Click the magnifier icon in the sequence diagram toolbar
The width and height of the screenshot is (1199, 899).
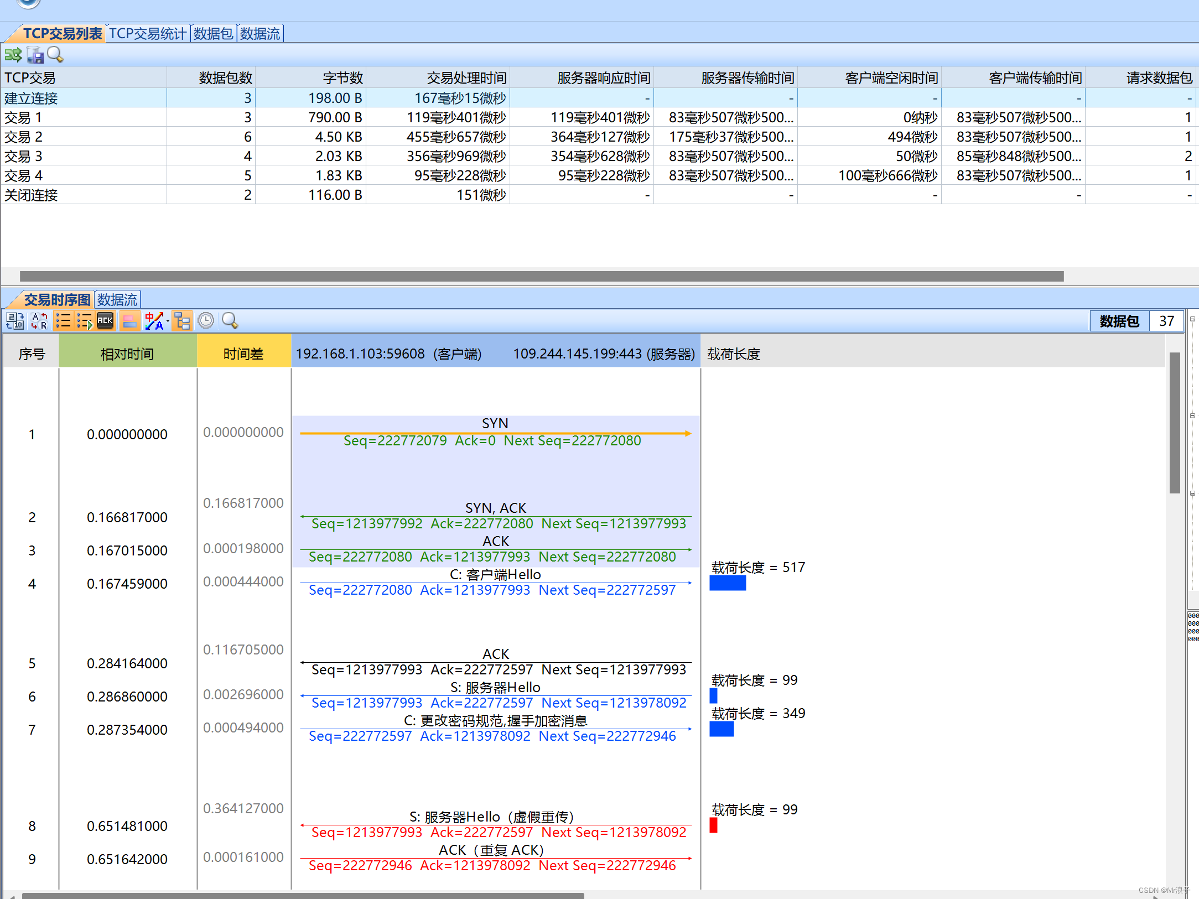(x=230, y=321)
